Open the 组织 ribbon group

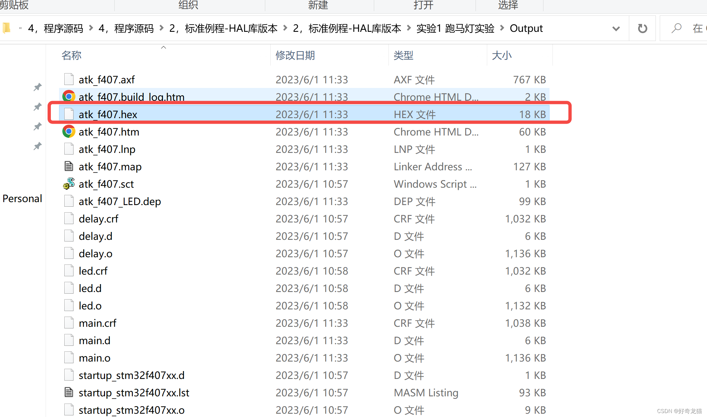(188, 5)
